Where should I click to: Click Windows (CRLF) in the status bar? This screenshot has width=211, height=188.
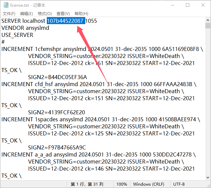[148, 184]
